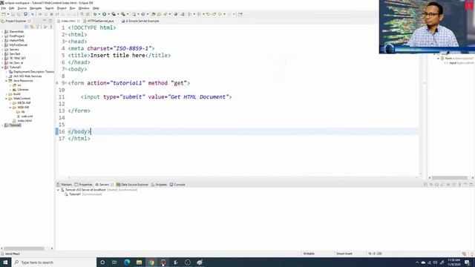Click the Writable status bar entry
475x267 pixels.
[x=309, y=254]
